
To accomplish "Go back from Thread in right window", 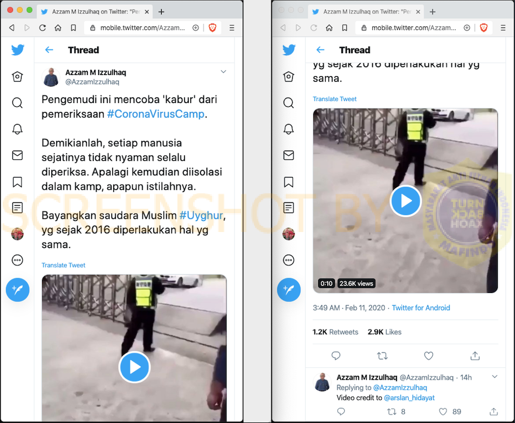I will pos(320,50).
